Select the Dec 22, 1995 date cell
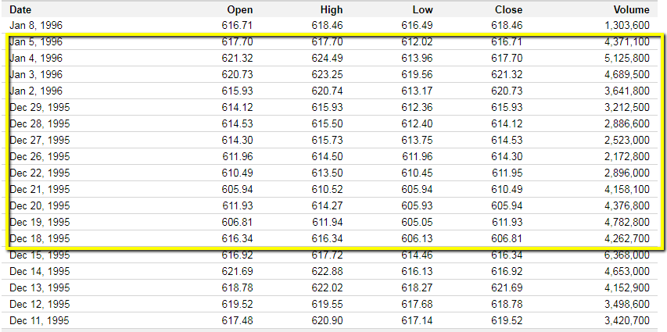Image resolution: width=667 pixels, height=332 pixels. tap(40, 173)
